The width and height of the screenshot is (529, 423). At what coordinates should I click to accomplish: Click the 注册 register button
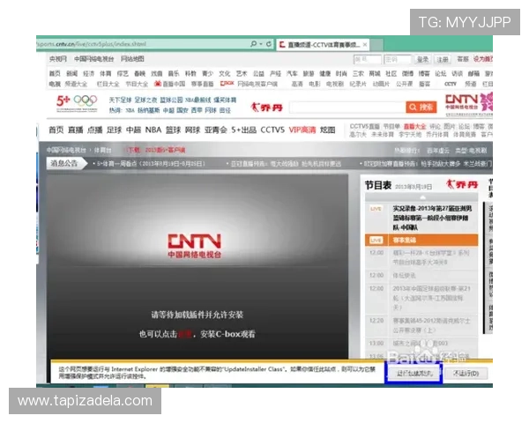[x=443, y=59]
